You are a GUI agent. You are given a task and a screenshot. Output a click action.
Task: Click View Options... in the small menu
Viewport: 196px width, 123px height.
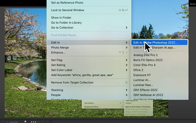tap(103, 103)
